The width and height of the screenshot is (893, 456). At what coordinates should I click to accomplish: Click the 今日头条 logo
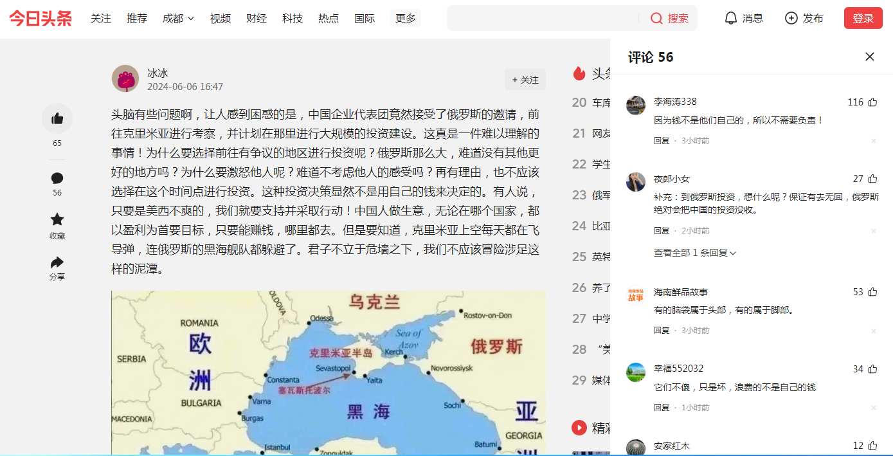(x=41, y=18)
